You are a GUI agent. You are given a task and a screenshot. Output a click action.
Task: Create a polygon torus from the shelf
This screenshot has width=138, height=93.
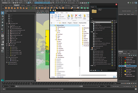[x=21, y=8]
